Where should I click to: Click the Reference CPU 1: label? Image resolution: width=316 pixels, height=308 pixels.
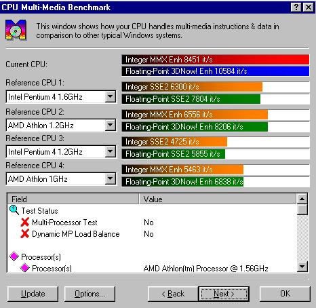point(35,83)
